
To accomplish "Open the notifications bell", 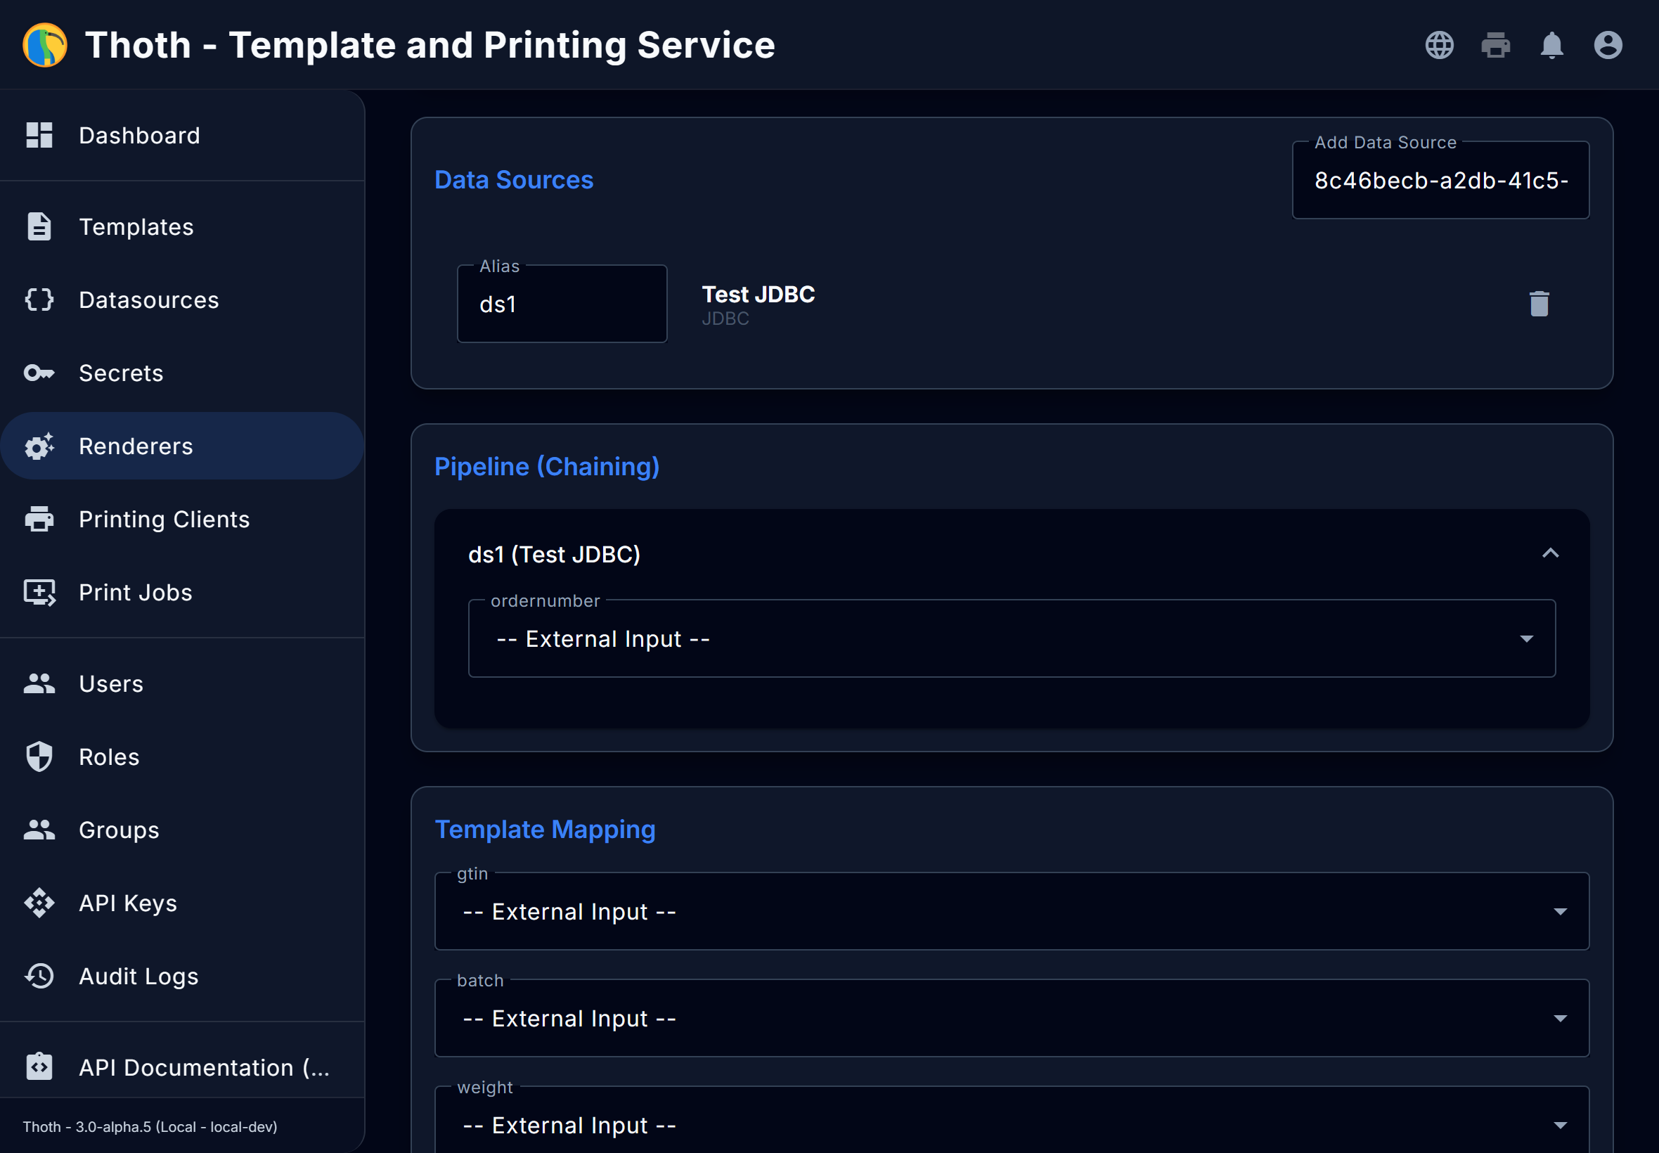I will tap(1551, 45).
